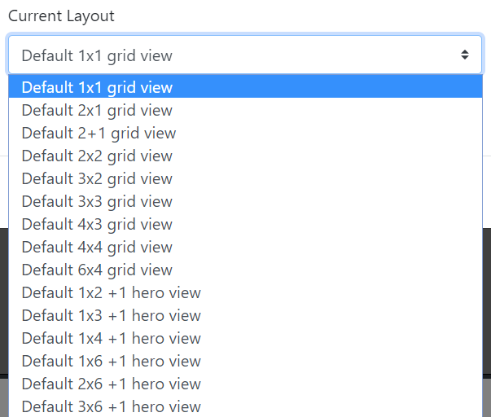Click the Current Layout label

(x=61, y=16)
